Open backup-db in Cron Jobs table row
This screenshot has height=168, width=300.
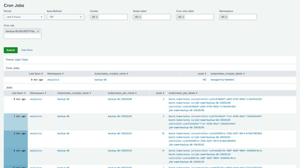tap(100, 80)
